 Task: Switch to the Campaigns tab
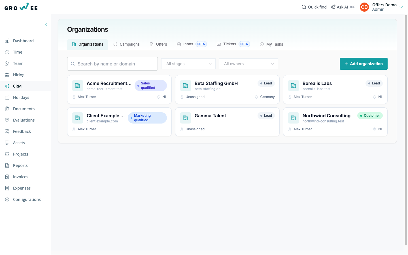tap(126, 44)
